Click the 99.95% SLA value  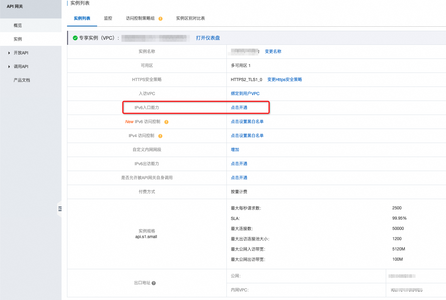coord(399,218)
